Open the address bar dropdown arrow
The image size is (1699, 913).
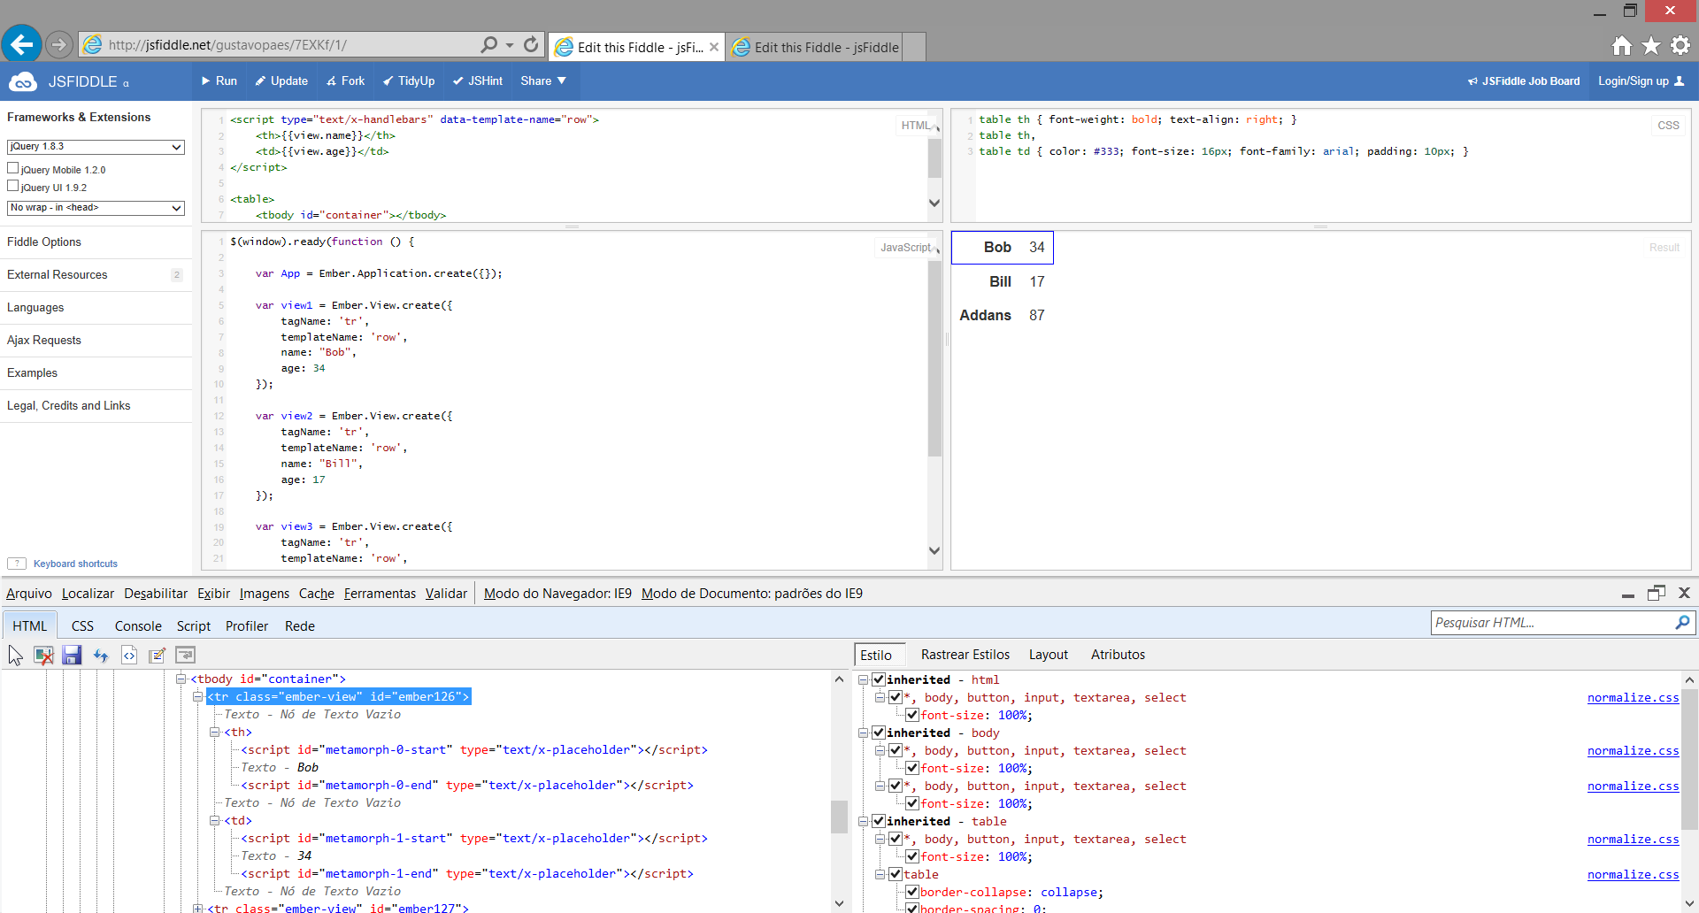tap(510, 44)
